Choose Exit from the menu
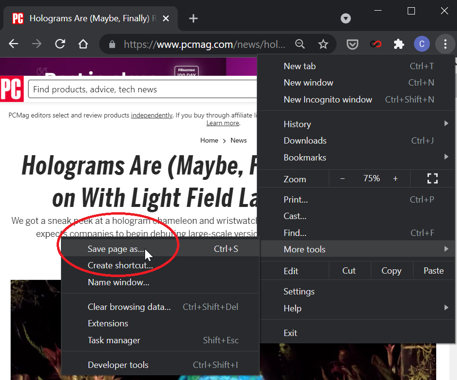 click(357, 333)
